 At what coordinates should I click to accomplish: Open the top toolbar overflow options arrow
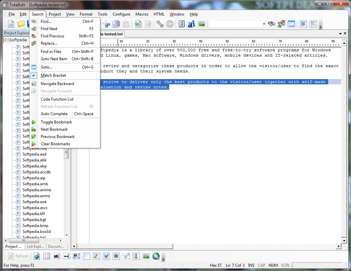(x=321, y=27)
